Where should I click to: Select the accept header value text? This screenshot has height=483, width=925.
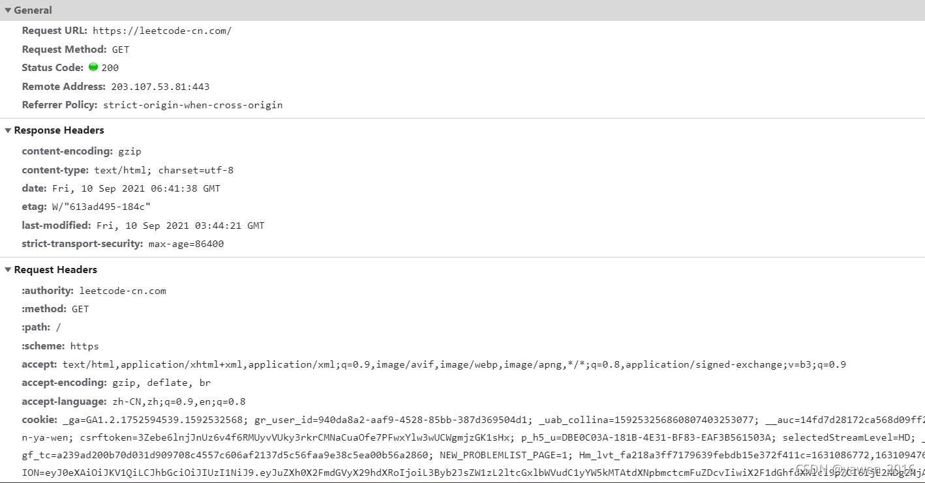pyautogui.click(x=454, y=364)
